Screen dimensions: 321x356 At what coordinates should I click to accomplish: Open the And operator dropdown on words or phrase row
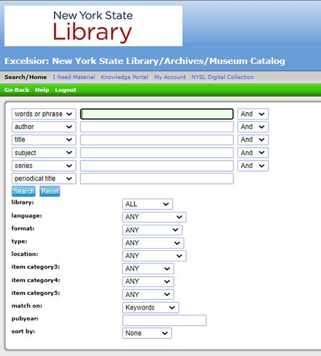[253, 114]
